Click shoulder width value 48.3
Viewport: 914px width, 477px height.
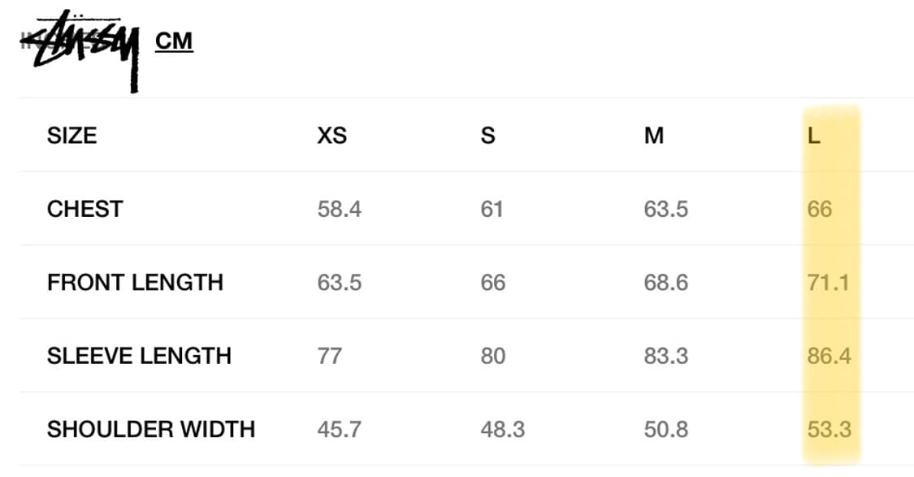(x=502, y=429)
